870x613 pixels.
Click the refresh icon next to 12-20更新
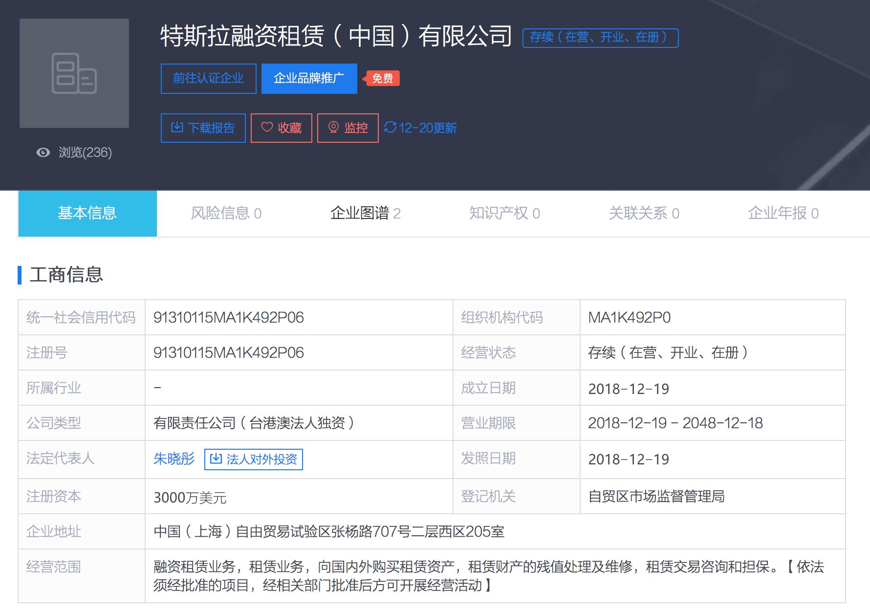pyautogui.click(x=390, y=128)
